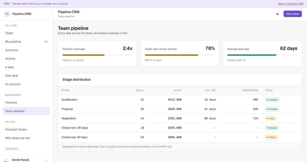Click the $486,000 value cell
This screenshot has width=307, height=162.
pos(175,128)
